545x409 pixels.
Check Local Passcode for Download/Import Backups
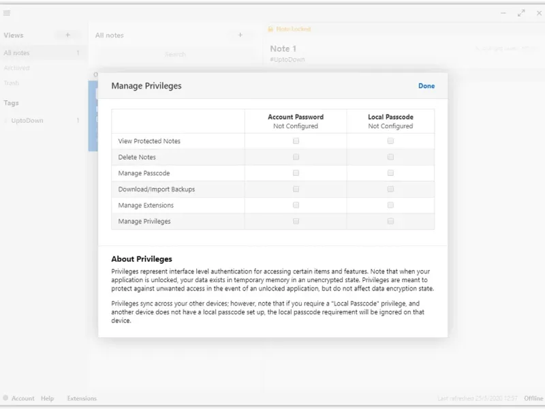tap(390, 189)
